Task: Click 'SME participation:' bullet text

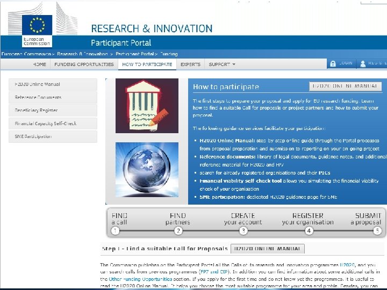Action: pyautogui.click(x=222, y=197)
